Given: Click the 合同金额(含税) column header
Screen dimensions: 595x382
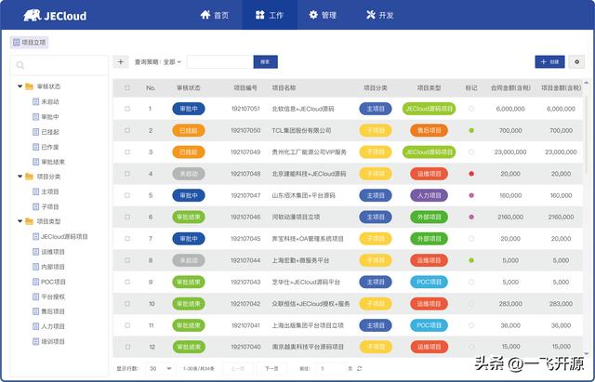Looking at the screenshot, I should pyautogui.click(x=510, y=88).
